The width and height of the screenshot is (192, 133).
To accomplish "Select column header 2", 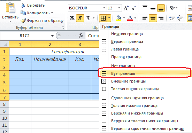I will 50,44.
